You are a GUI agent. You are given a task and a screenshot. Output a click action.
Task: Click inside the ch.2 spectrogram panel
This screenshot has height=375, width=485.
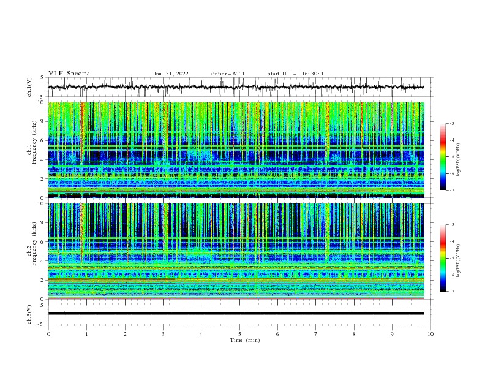click(236, 251)
